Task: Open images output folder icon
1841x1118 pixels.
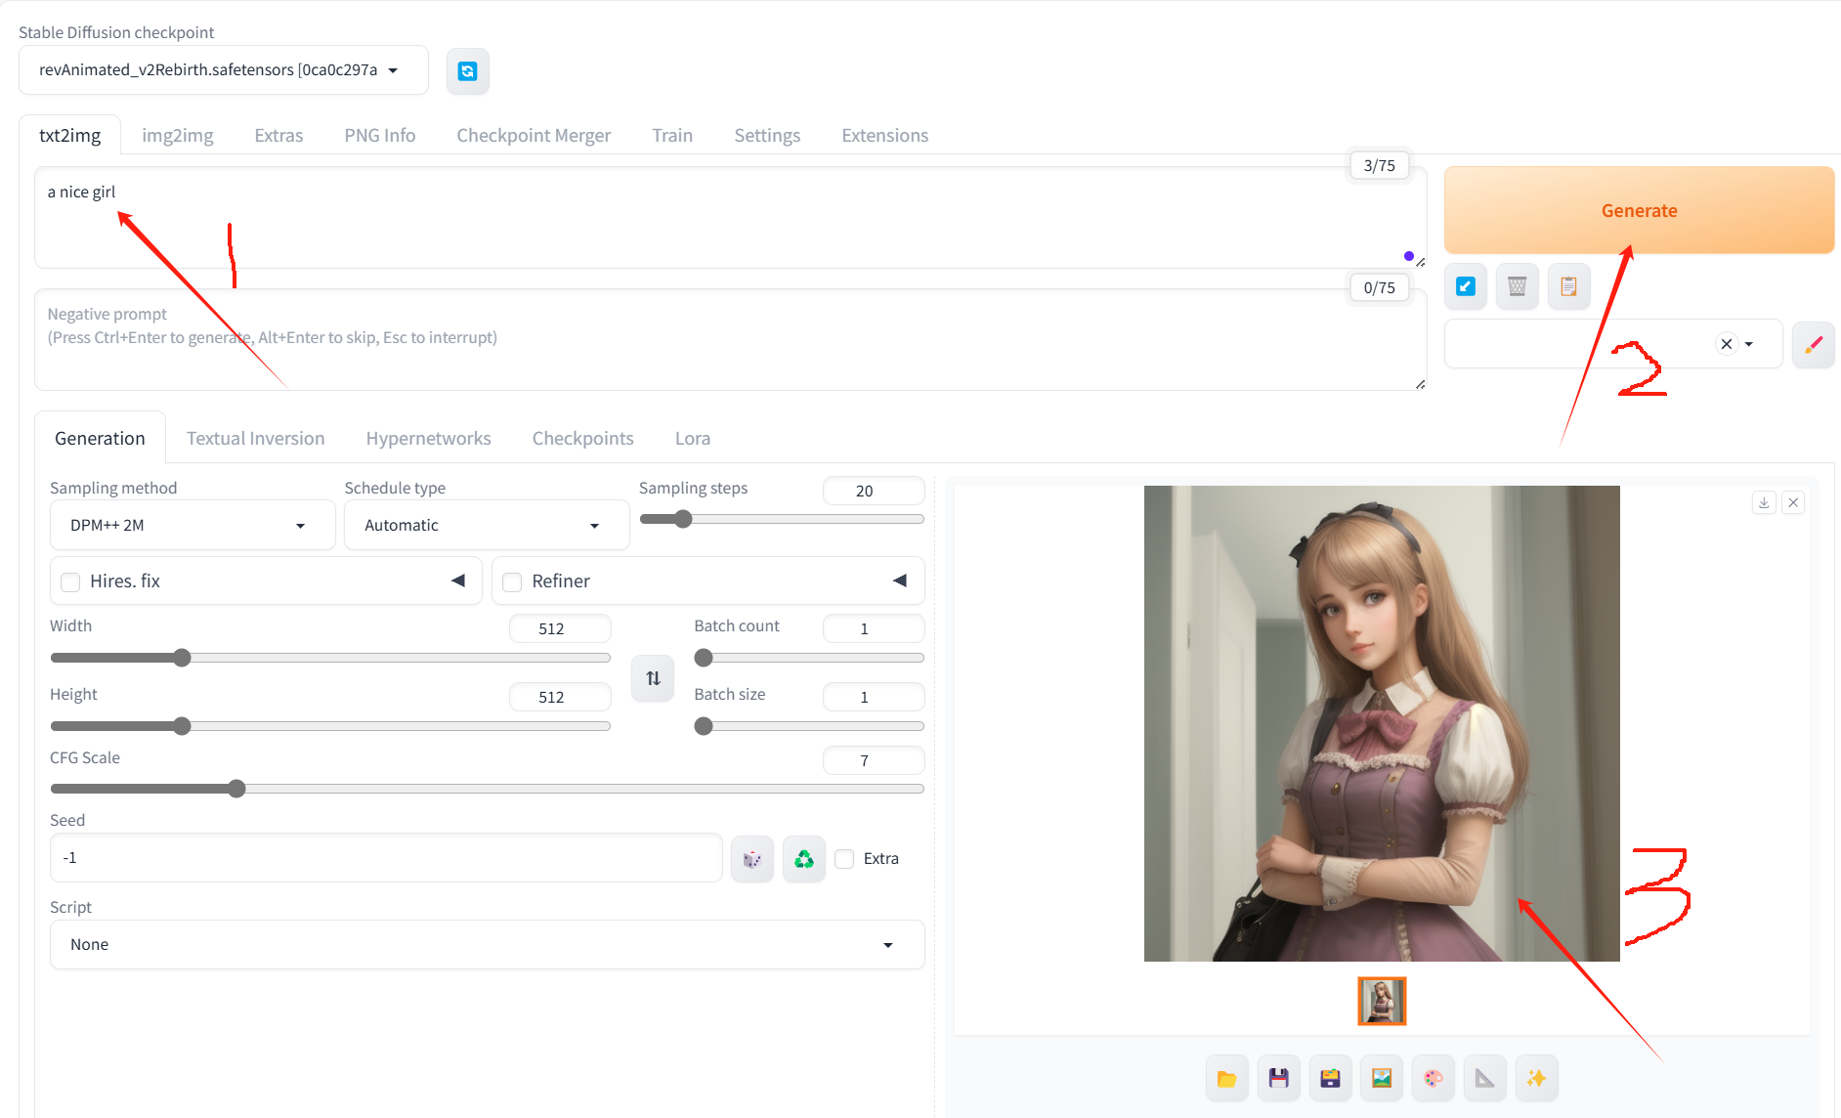Action: click(1226, 1079)
